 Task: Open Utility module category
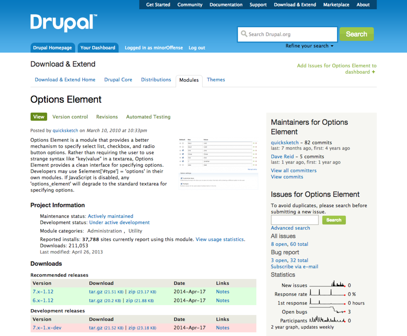[x=135, y=231]
